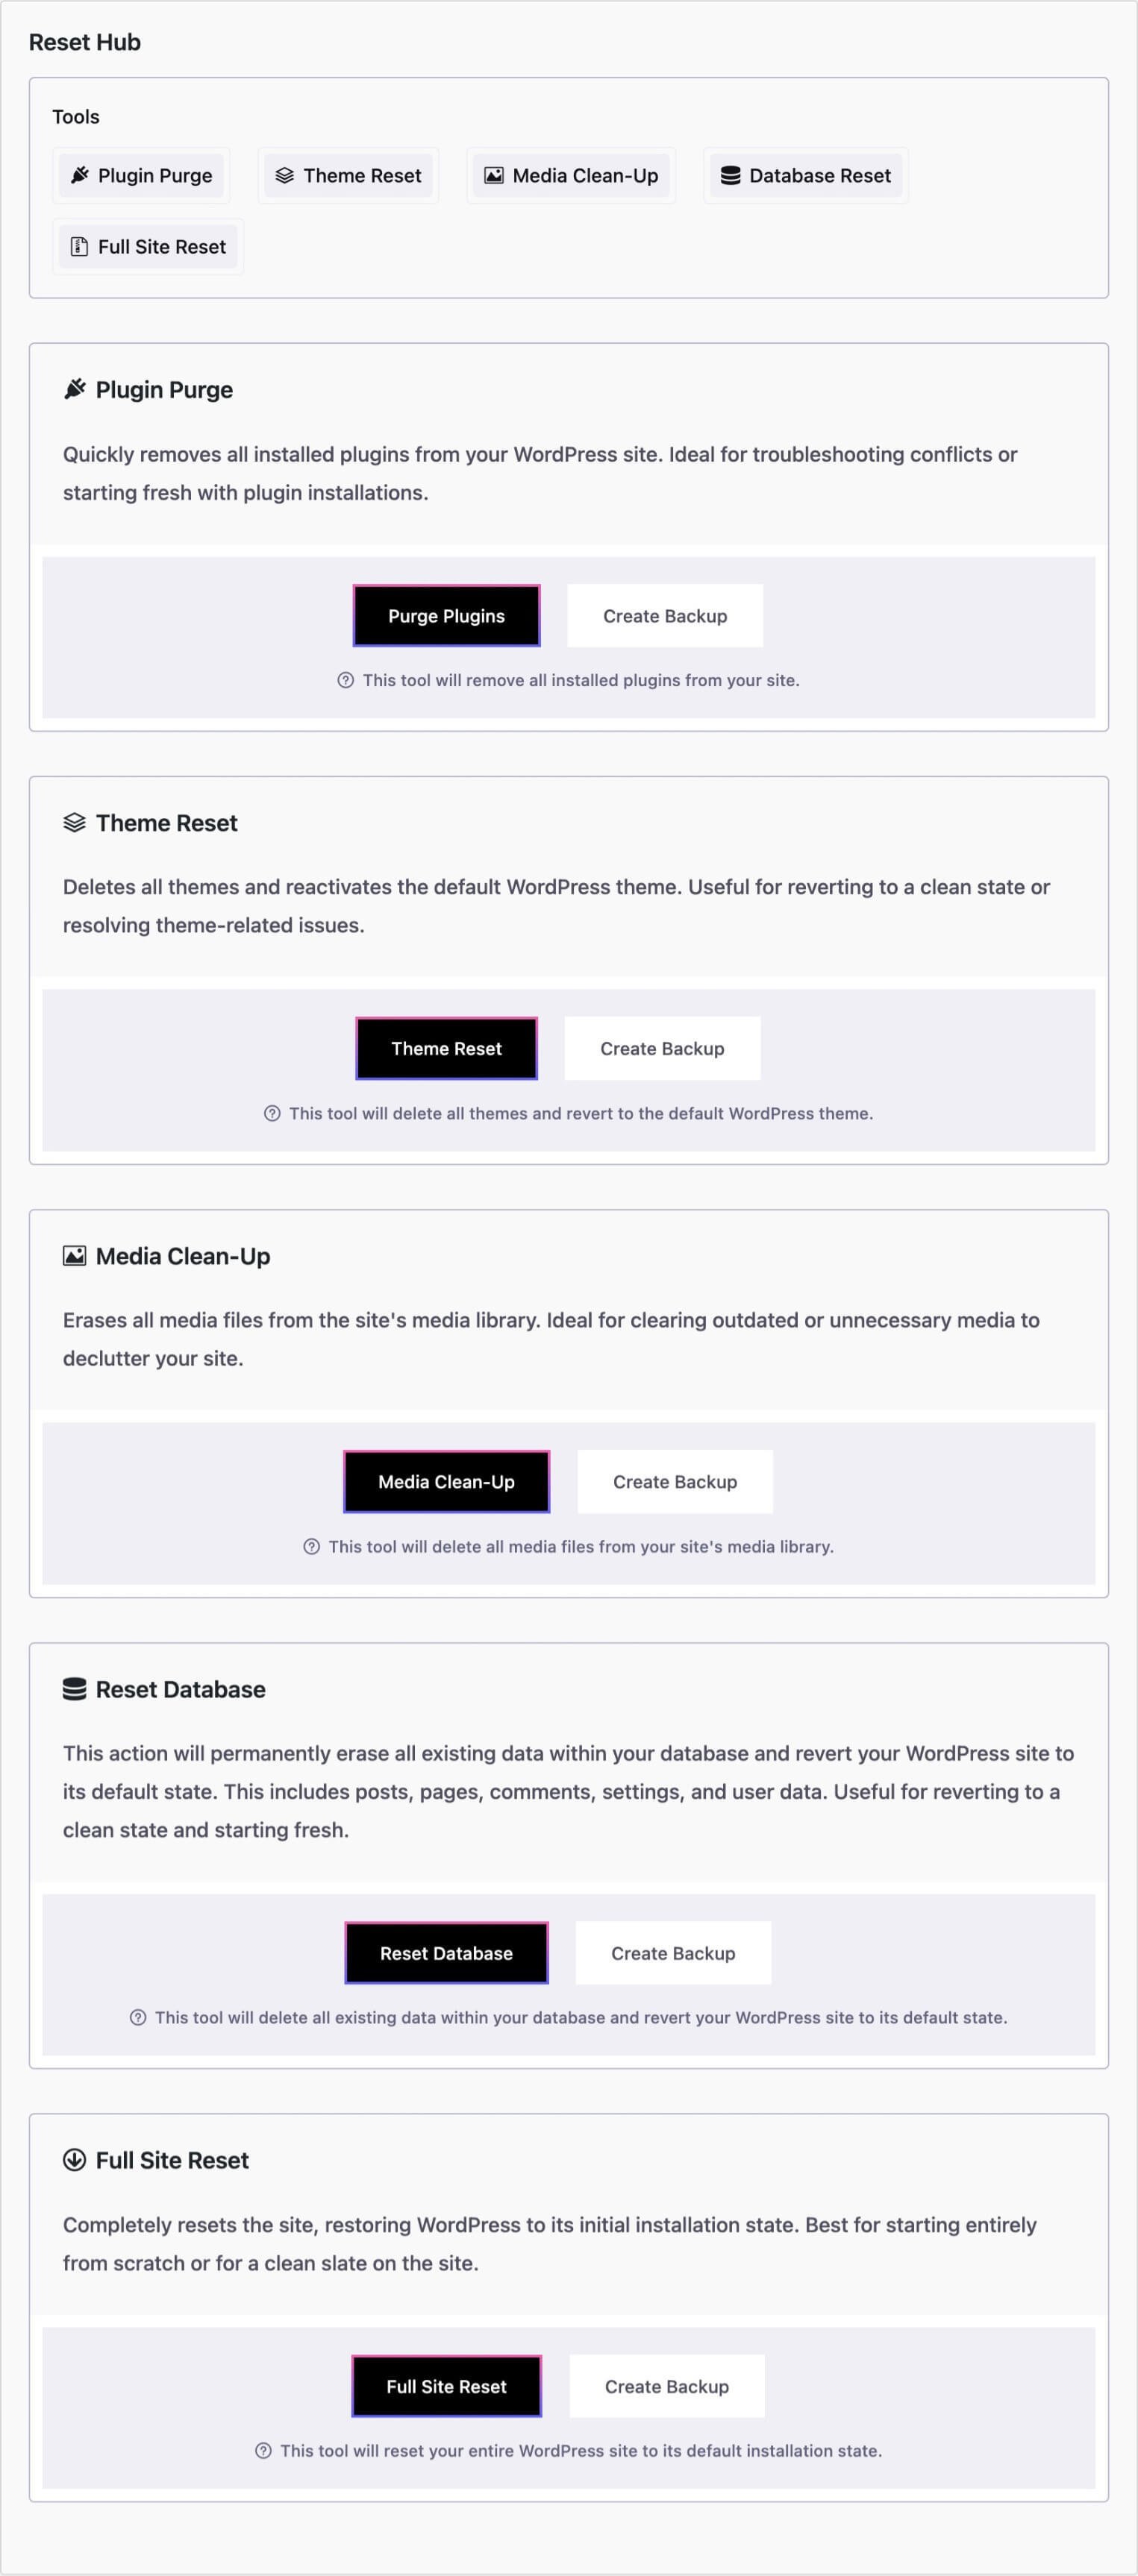Screen dimensions: 1138x2576
Task: Click help icon next to media deletion note
Action: coord(311,1546)
